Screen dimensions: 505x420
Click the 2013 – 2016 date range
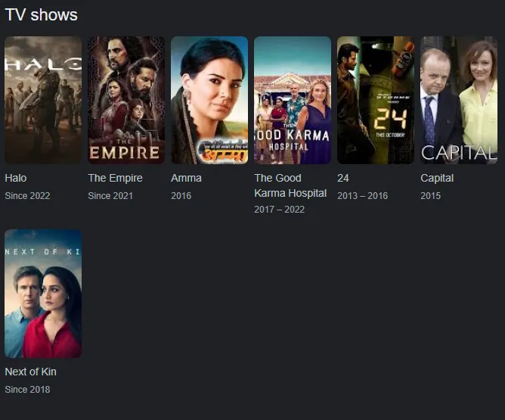click(363, 196)
